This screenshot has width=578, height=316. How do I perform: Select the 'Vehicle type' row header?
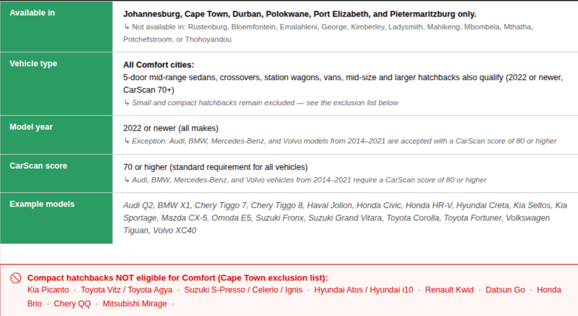[x=56, y=84]
